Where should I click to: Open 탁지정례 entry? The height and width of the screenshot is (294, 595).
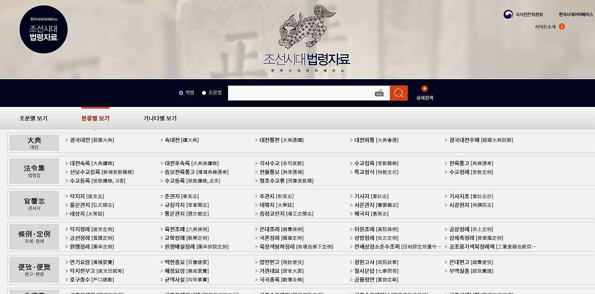tap(92, 229)
